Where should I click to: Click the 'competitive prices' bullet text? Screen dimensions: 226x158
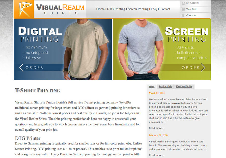coord(192,58)
